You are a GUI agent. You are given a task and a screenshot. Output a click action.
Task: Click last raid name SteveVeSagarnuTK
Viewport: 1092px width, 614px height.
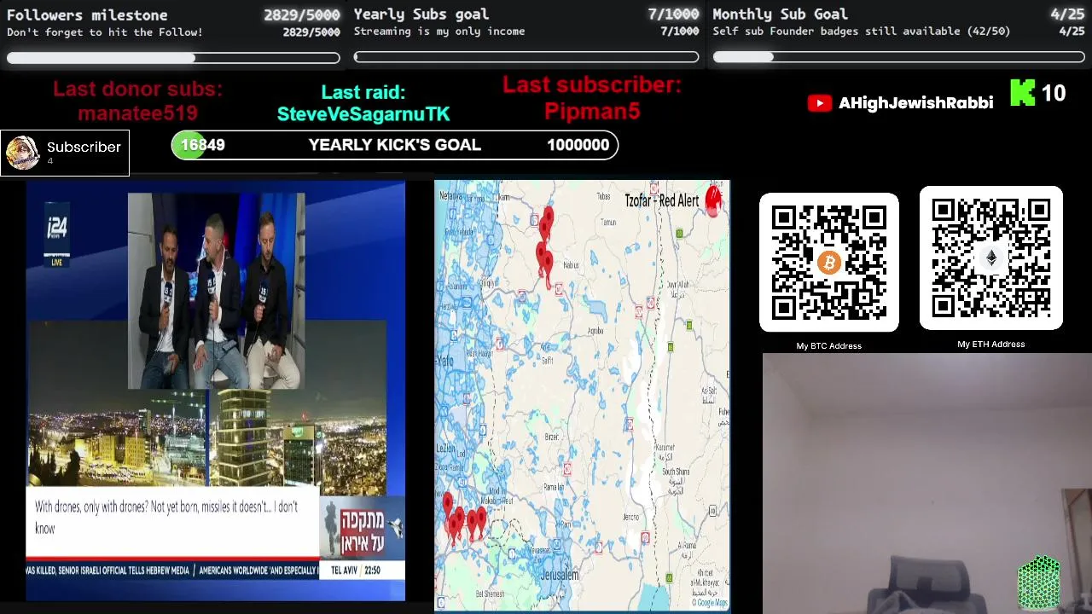click(363, 114)
